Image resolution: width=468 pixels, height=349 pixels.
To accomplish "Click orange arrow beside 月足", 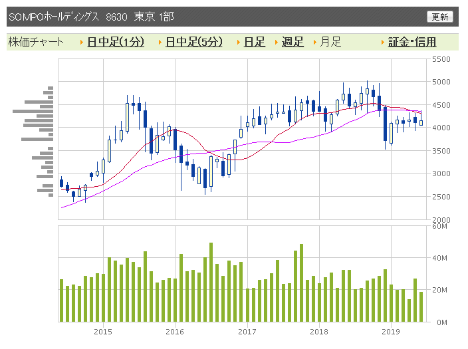I will tap(315, 43).
